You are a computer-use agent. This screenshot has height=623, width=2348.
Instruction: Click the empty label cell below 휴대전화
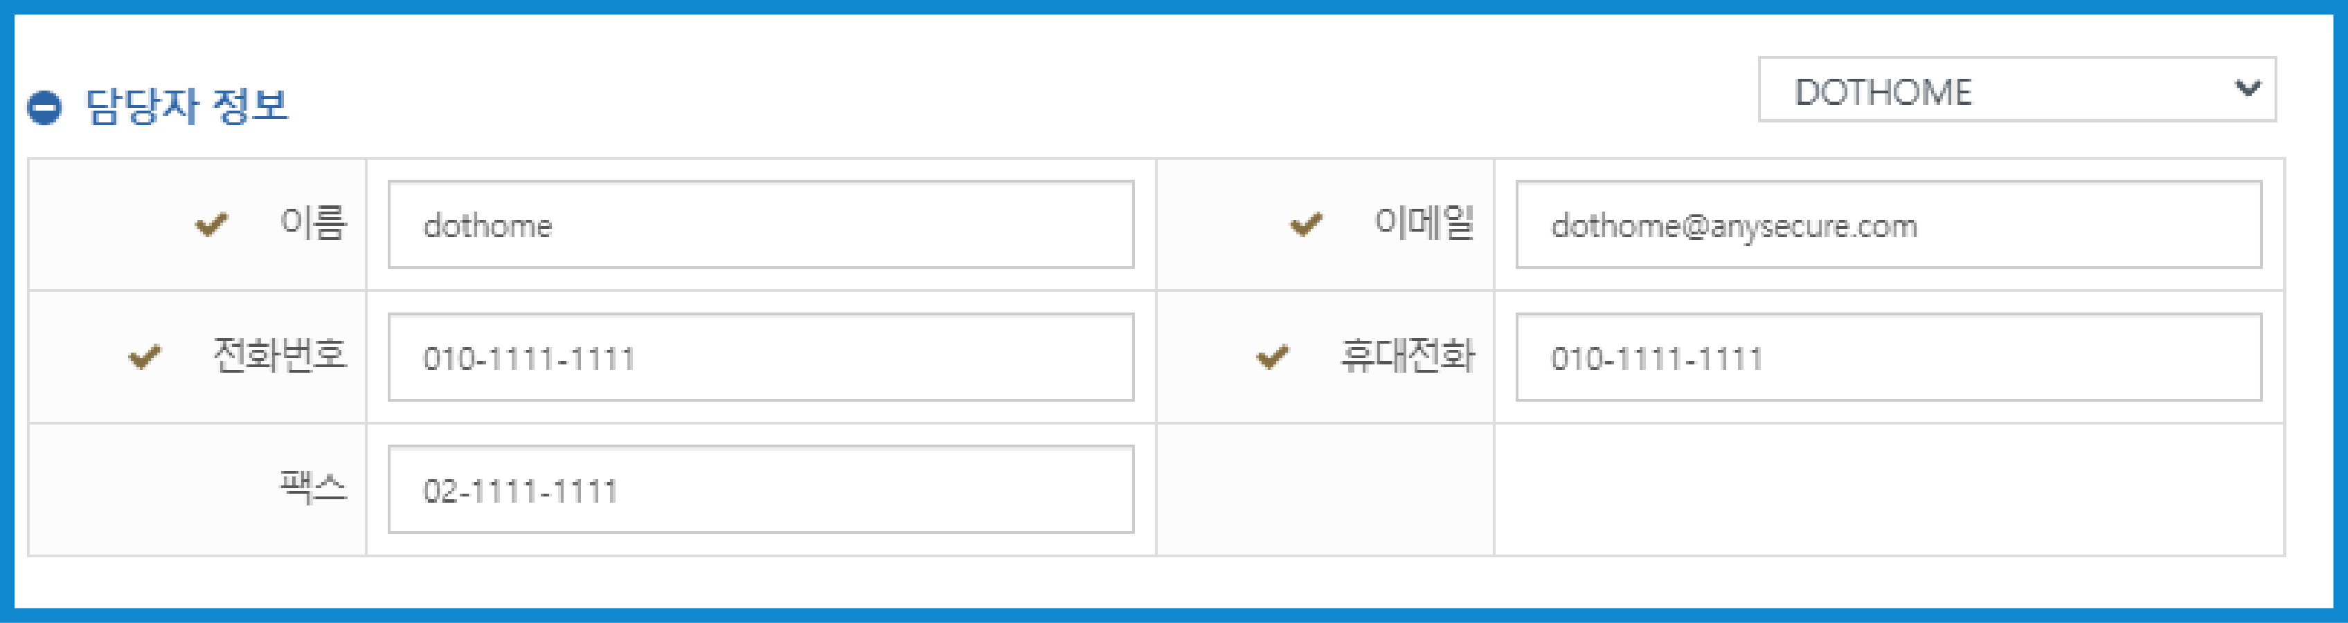click(1325, 489)
